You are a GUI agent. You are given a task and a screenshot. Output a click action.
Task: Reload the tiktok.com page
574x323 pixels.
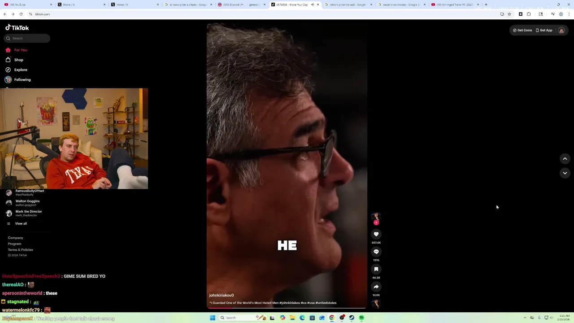(x=21, y=14)
